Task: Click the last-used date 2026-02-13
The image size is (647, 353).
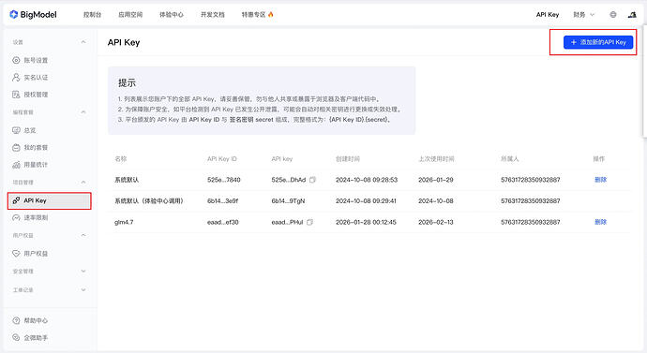Action: pyautogui.click(x=436, y=222)
